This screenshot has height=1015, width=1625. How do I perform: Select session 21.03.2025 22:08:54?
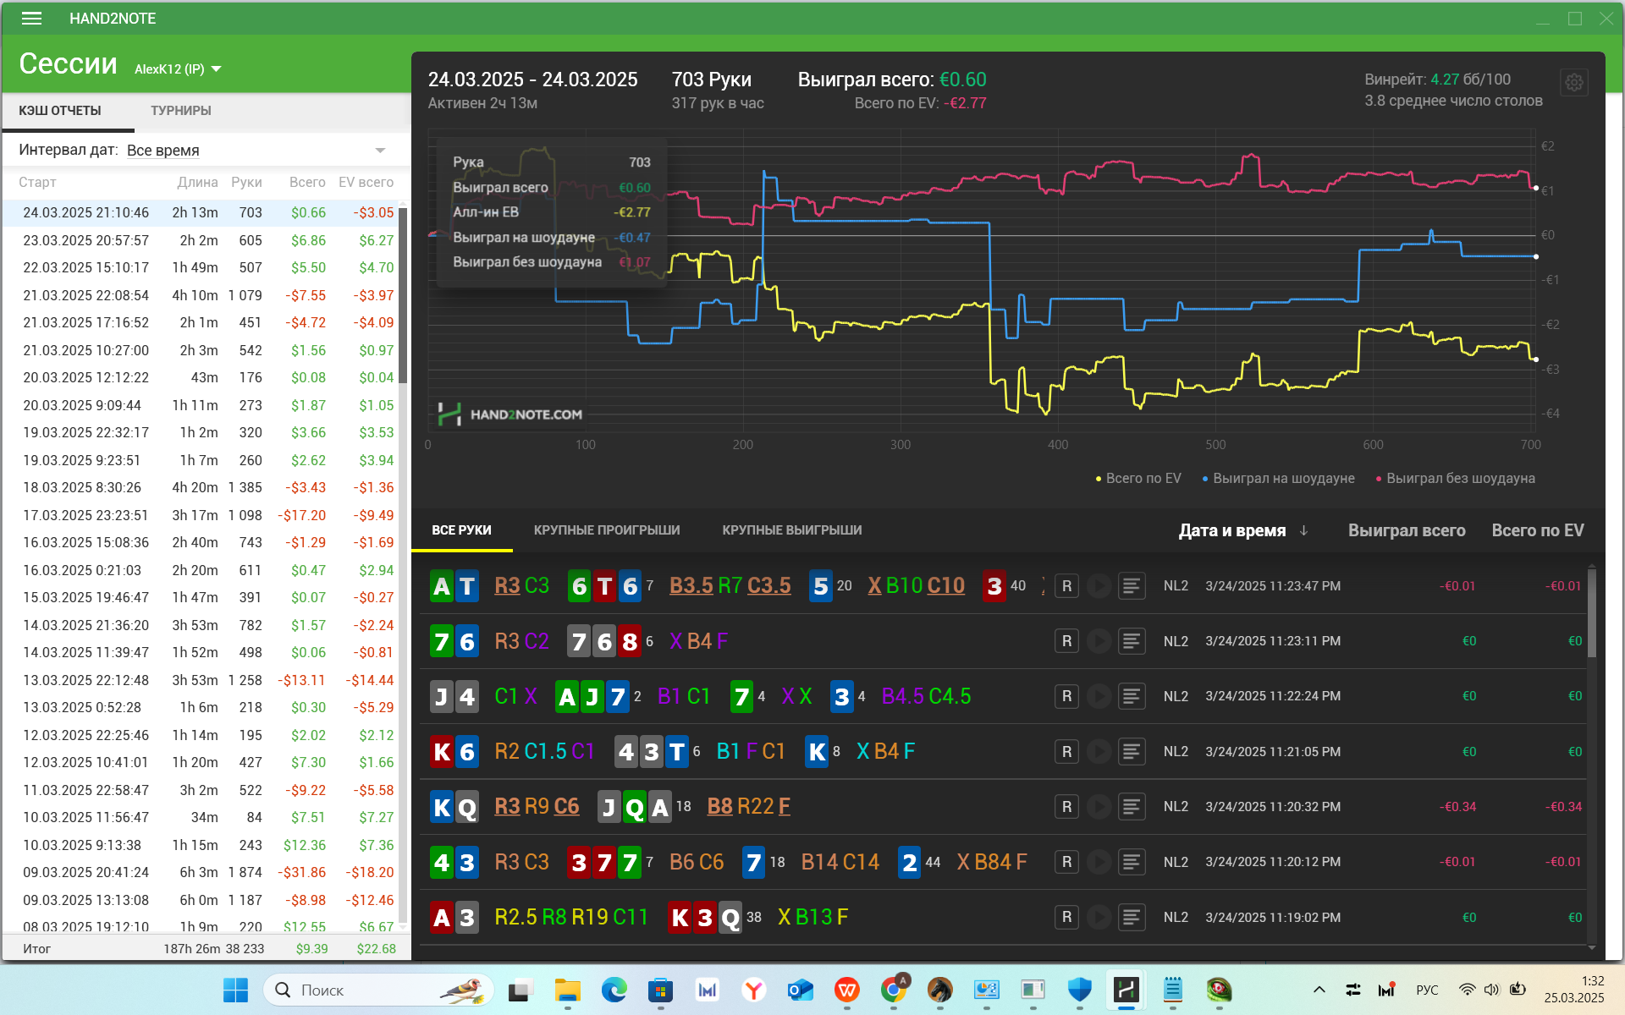(x=201, y=296)
